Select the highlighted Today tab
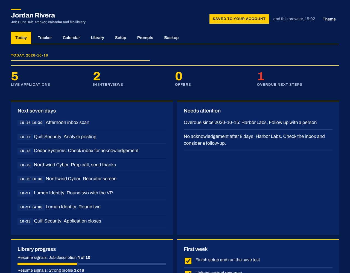This screenshot has height=273, width=350. 21,38
